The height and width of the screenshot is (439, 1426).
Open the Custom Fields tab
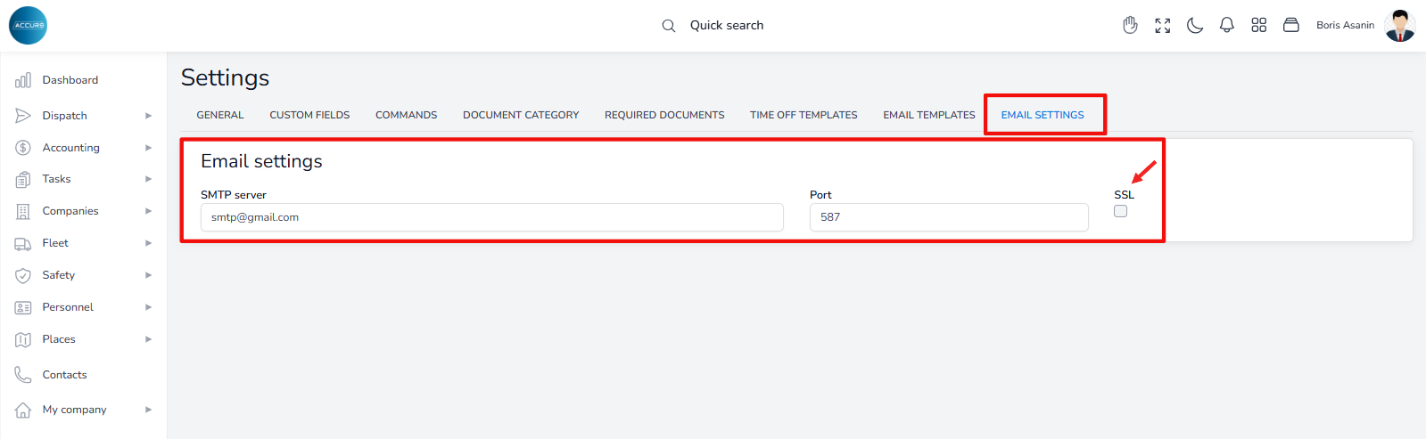[x=309, y=115]
